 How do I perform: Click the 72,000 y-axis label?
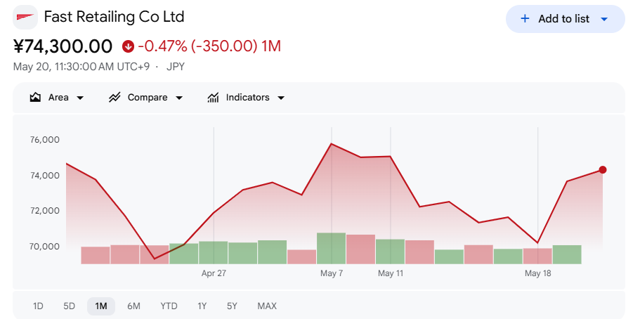point(45,211)
